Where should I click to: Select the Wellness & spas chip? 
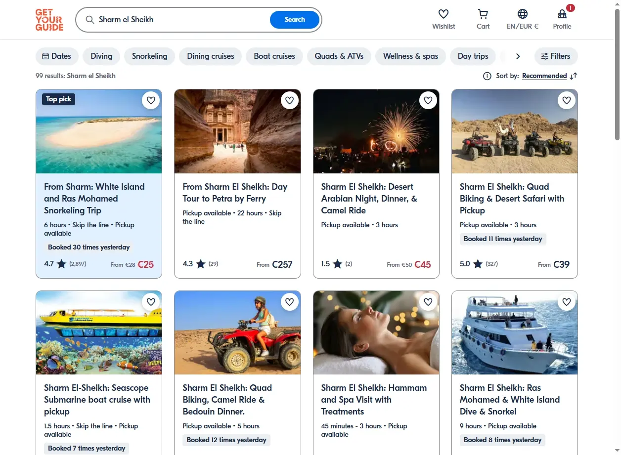pyautogui.click(x=410, y=56)
